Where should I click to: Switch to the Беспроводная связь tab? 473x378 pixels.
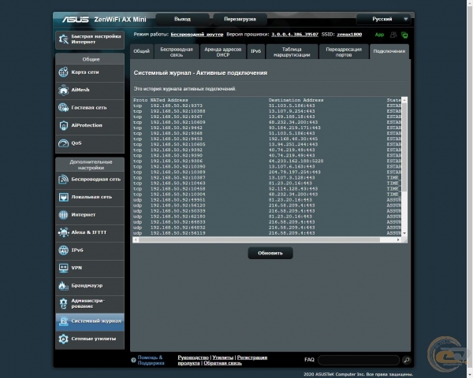coord(177,51)
